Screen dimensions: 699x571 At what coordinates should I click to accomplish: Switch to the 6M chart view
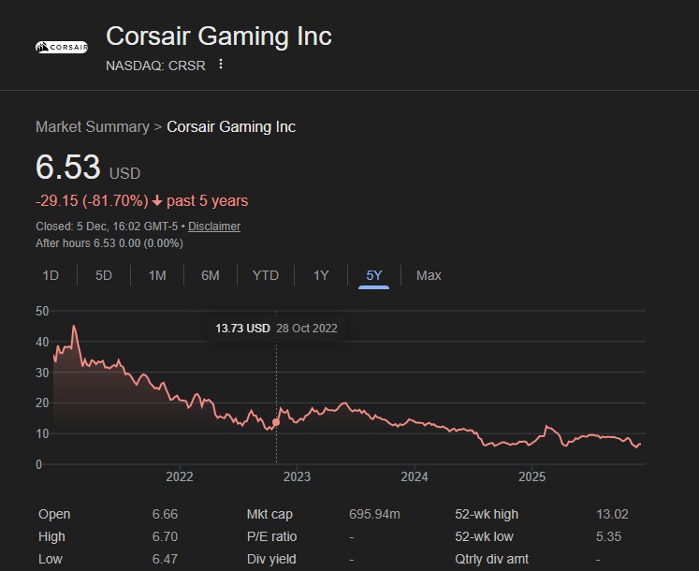[x=211, y=275]
